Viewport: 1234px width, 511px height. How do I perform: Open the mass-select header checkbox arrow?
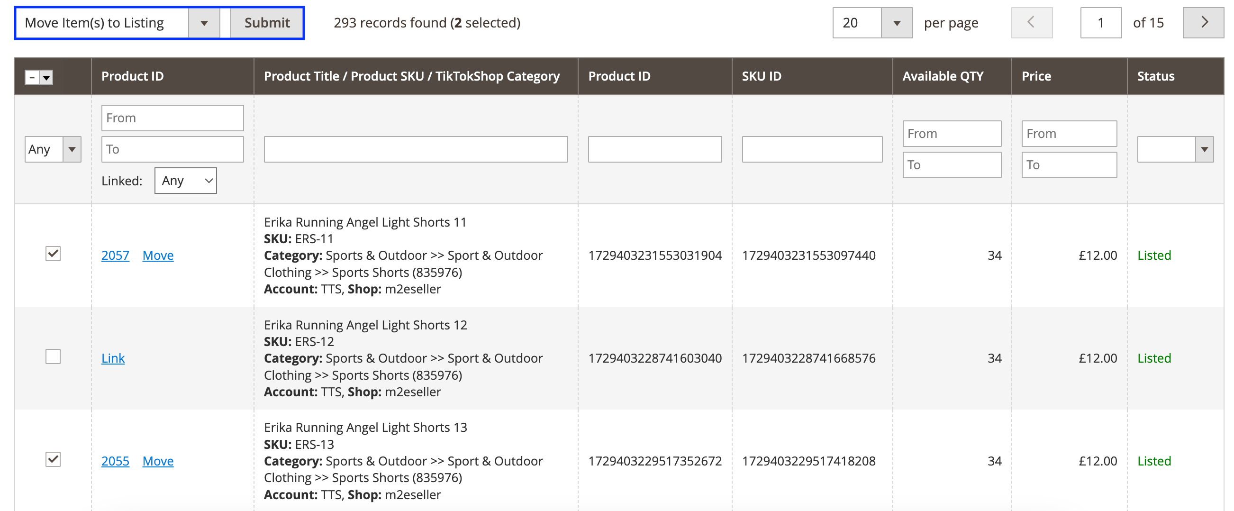pos(46,77)
